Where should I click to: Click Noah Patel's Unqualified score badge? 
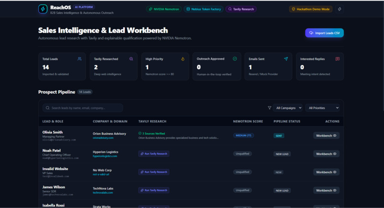[x=243, y=154]
